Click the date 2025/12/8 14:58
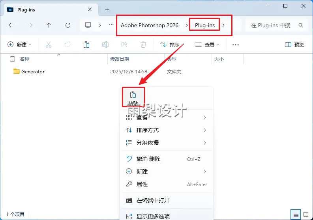313x220 pixels. pyautogui.click(x=129, y=72)
